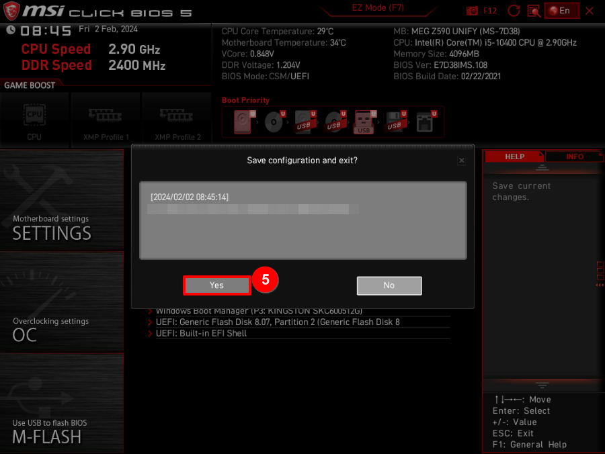Select the hard drive boot priority icon
605x454 pixels.
tap(243, 122)
